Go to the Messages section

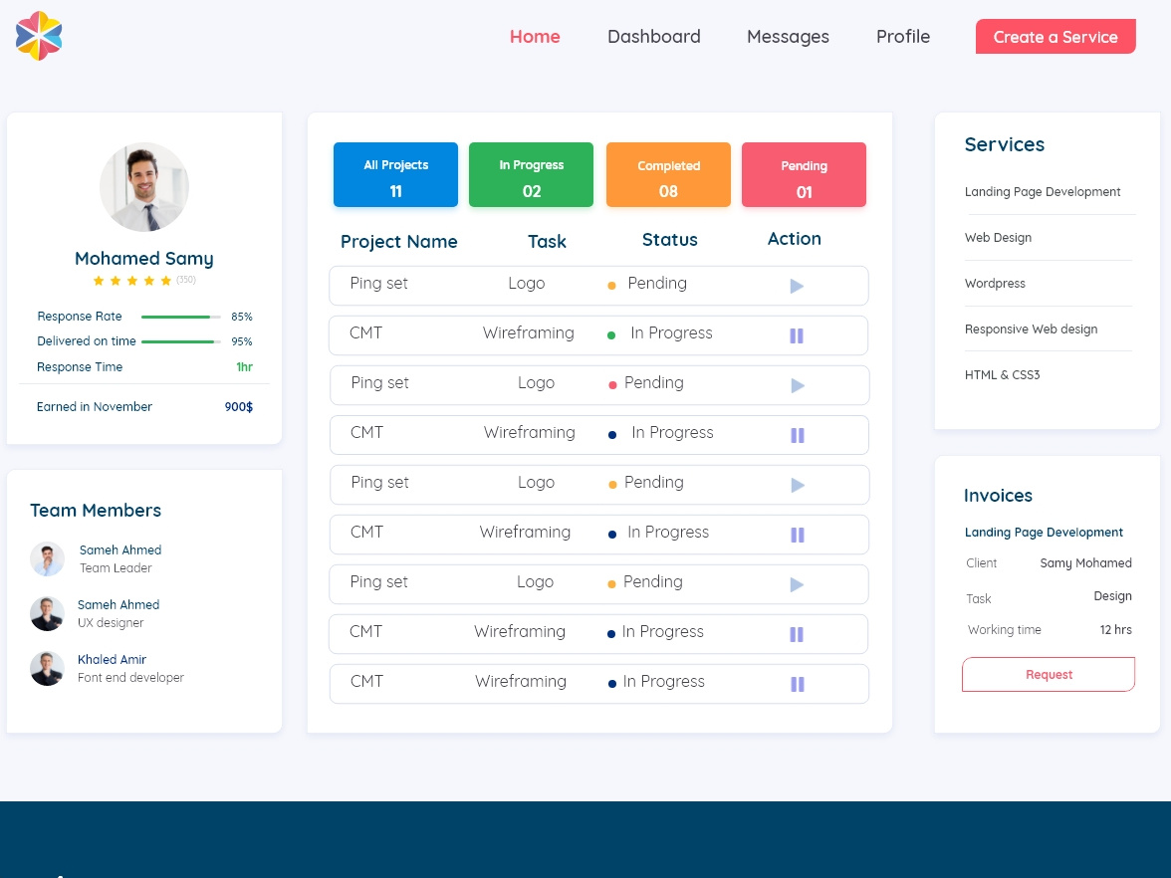coord(788,37)
